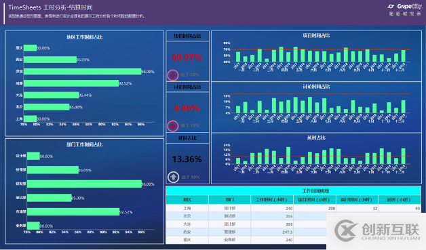Select the 西安 row with 247.5 hours

click(x=246, y=232)
